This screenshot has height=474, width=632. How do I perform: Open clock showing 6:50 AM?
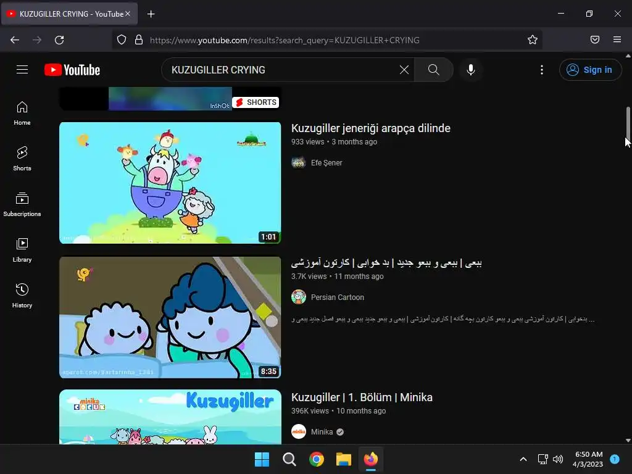588,459
